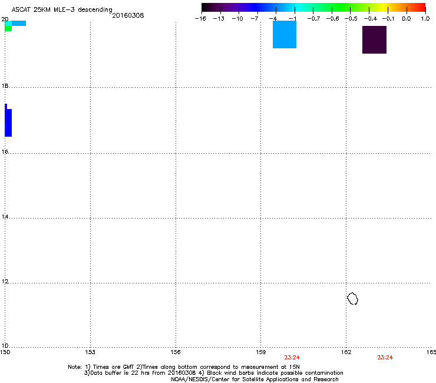The width and height of the screenshot is (436, 383).
Task: Click the 0.0 color scale label
Action: (x=407, y=19)
